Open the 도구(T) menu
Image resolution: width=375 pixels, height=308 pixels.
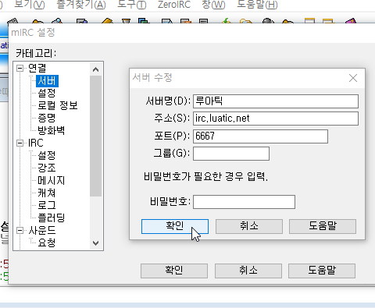pyautogui.click(x=132, y=5)
